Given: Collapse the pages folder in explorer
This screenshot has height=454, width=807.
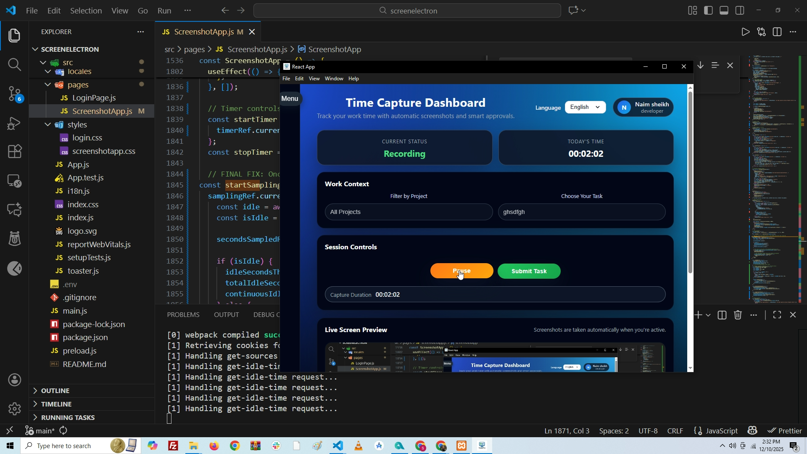Looking at the screenshot, I should pyautogui.click(x=48, y=85).
